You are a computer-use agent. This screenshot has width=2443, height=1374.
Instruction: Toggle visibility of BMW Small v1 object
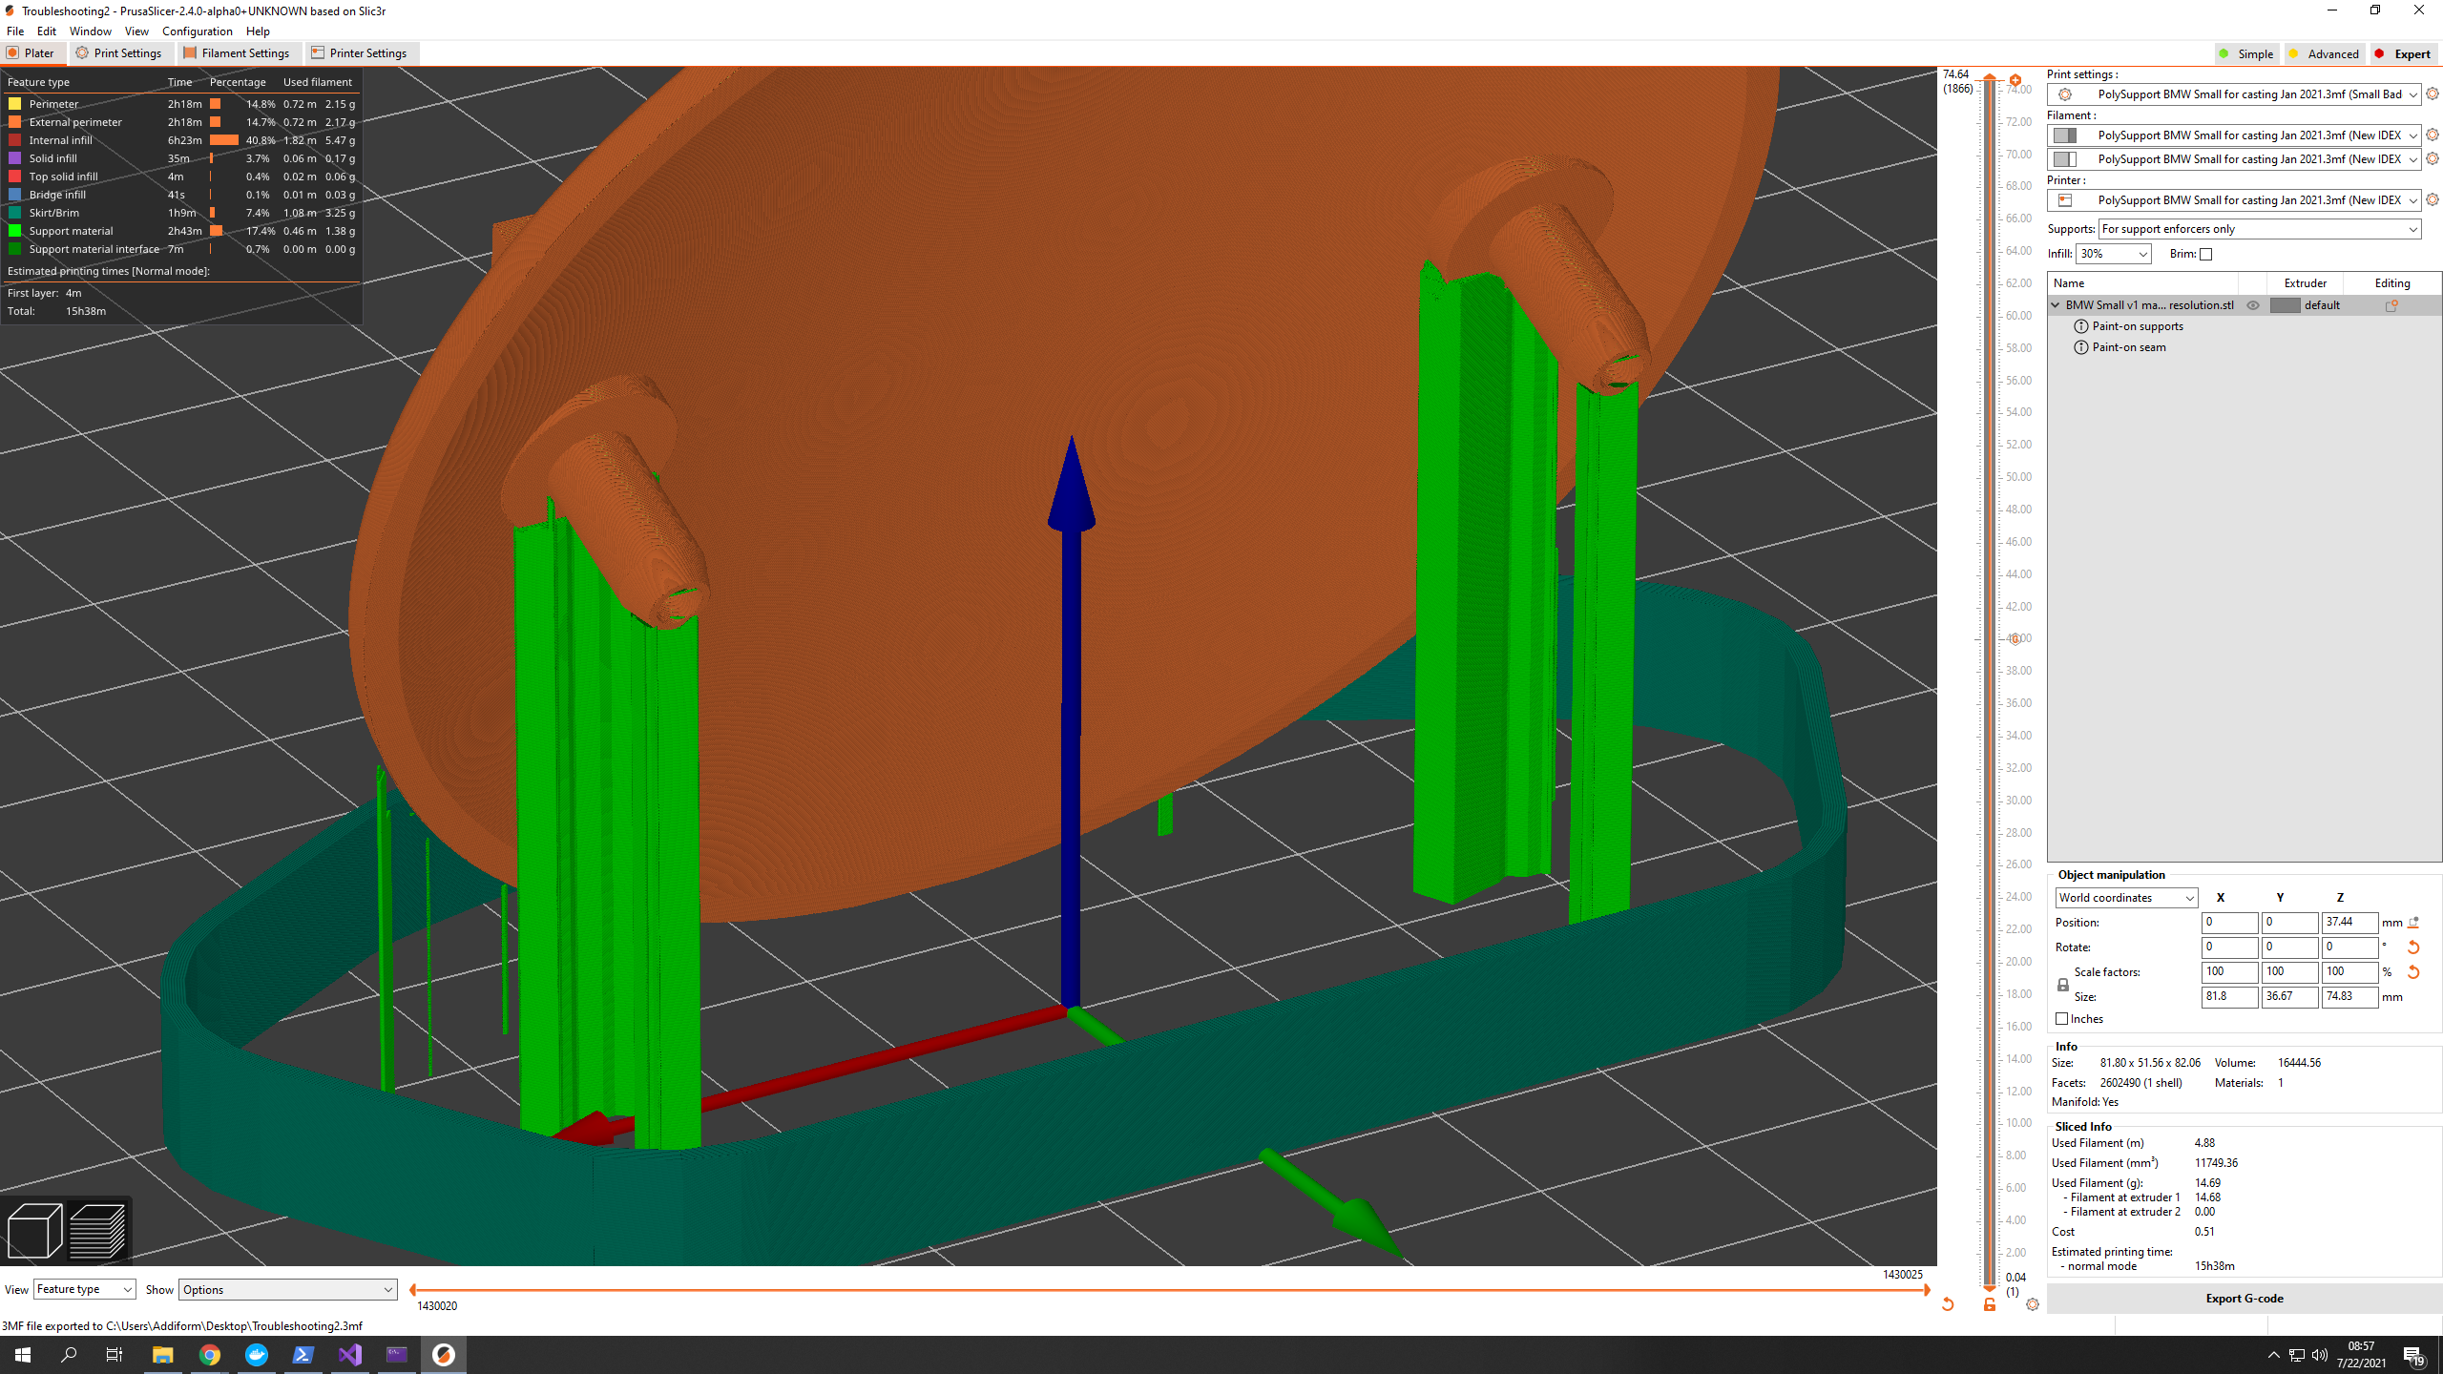pos(2254,305)
